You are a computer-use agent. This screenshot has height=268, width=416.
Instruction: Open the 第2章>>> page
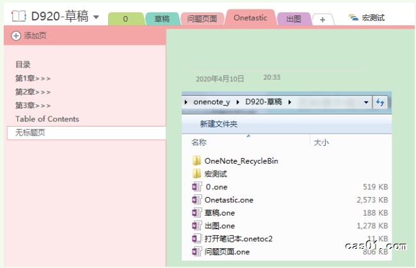33,91
